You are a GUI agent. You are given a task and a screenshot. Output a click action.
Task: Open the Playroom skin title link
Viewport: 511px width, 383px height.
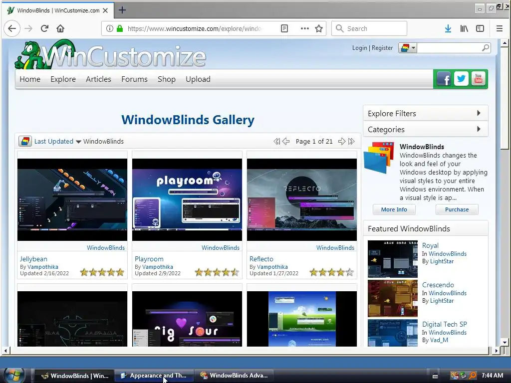[x=149, y=259]
